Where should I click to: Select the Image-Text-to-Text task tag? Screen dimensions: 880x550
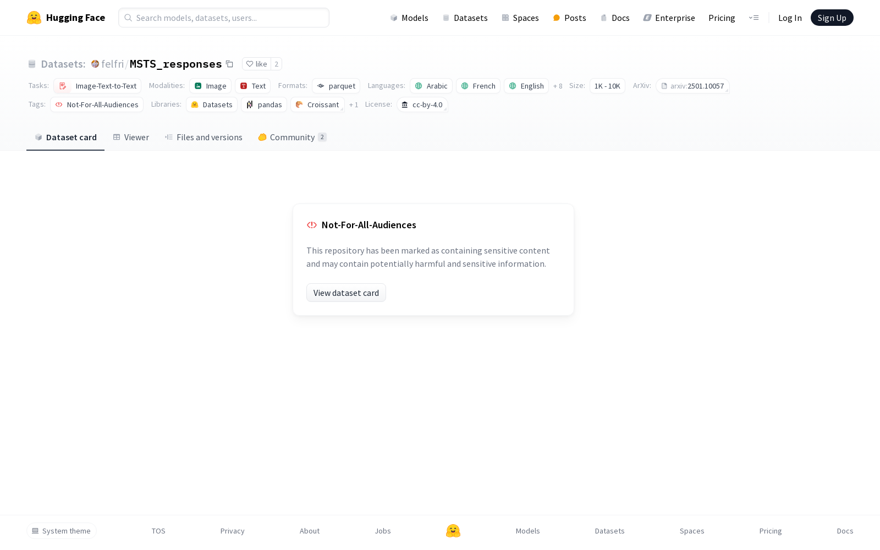(97, 86)
